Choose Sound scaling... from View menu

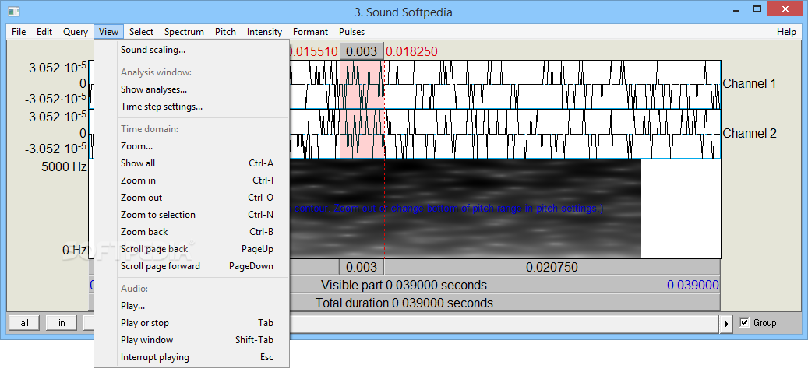click(192, 50)
